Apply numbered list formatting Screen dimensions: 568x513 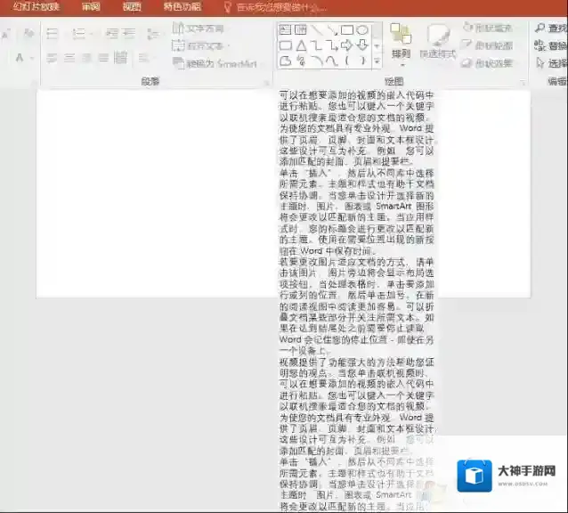pos(78,34)
